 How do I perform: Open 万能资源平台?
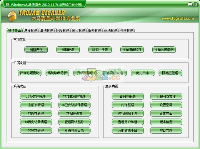(128, 131)
